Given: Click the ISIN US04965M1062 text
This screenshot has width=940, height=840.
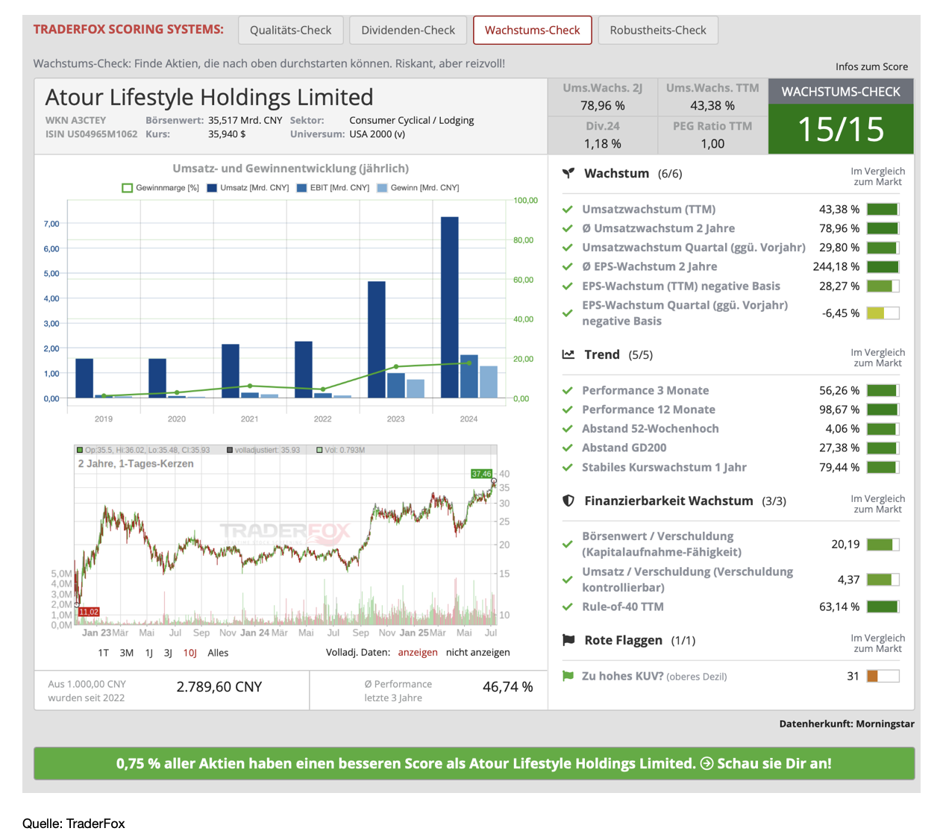Looking at the screenshot, I should point(91,134).
